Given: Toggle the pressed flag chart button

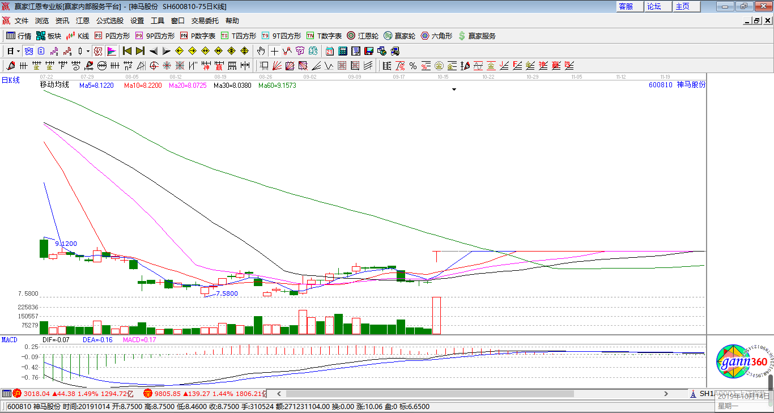Looking at the screenshot, I should click(x=111, y=51).
